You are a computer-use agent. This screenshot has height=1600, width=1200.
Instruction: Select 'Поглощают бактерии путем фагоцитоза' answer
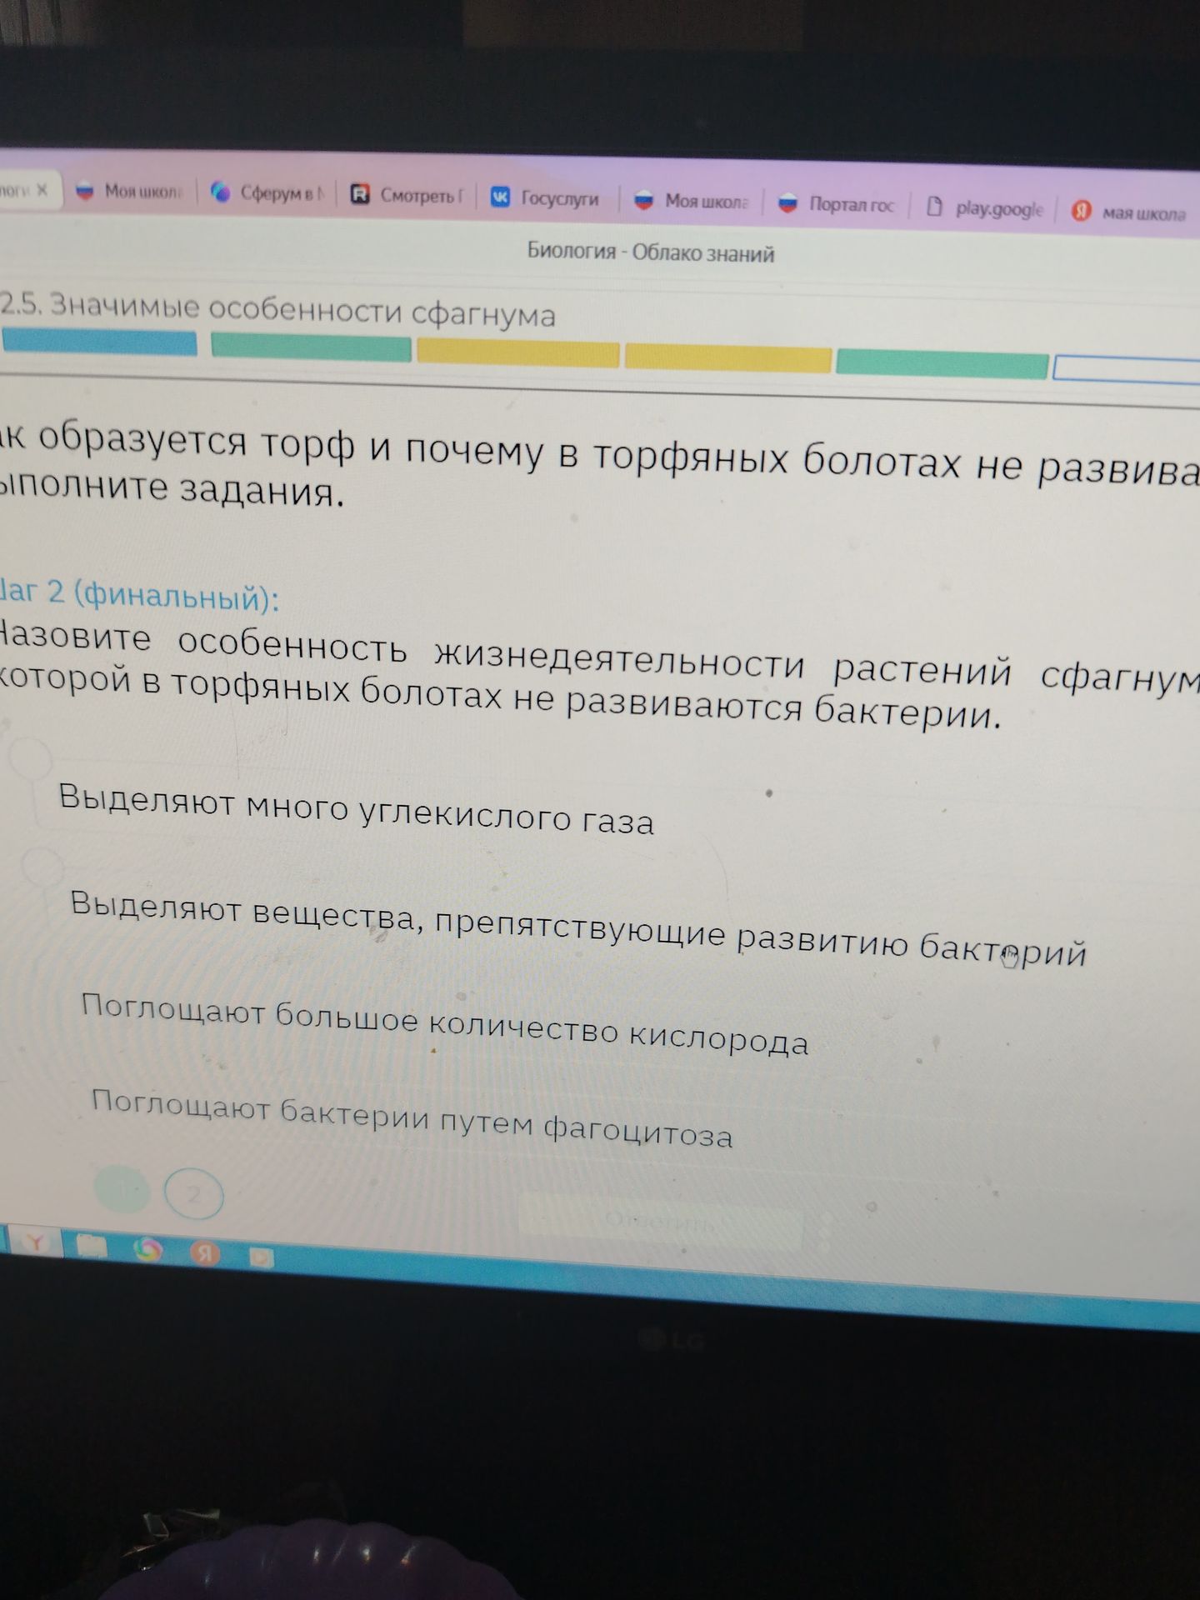412,1119
